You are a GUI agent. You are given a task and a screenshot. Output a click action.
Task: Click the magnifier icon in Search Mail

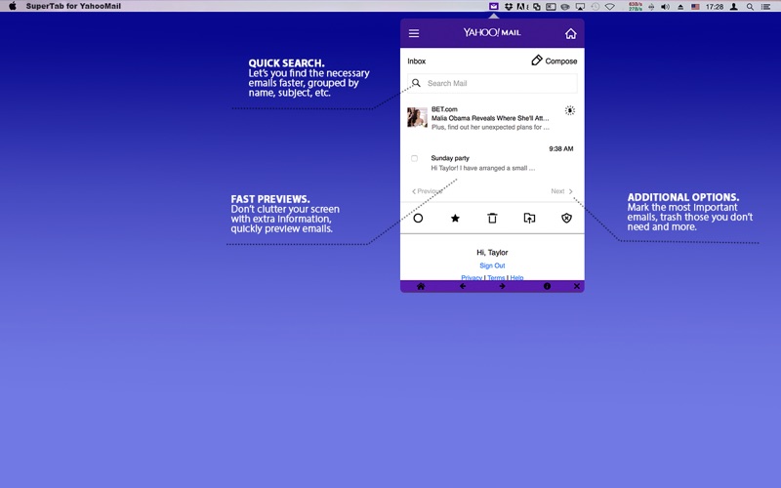(x=416, y=83)
